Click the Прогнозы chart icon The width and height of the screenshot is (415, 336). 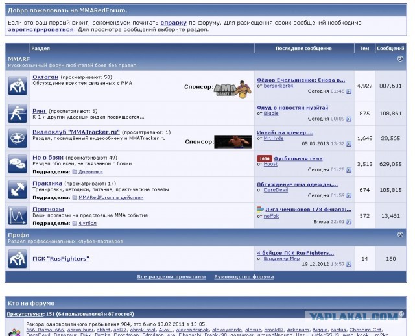tap(17, 214)
